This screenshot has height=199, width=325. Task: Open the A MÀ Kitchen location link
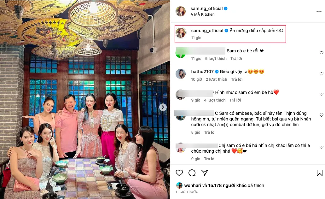pyautogui.click(x=202, y=15)
